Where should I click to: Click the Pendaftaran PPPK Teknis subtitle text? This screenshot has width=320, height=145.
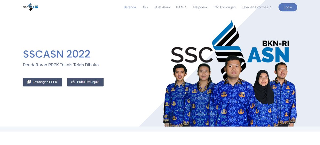click(61, 65)
